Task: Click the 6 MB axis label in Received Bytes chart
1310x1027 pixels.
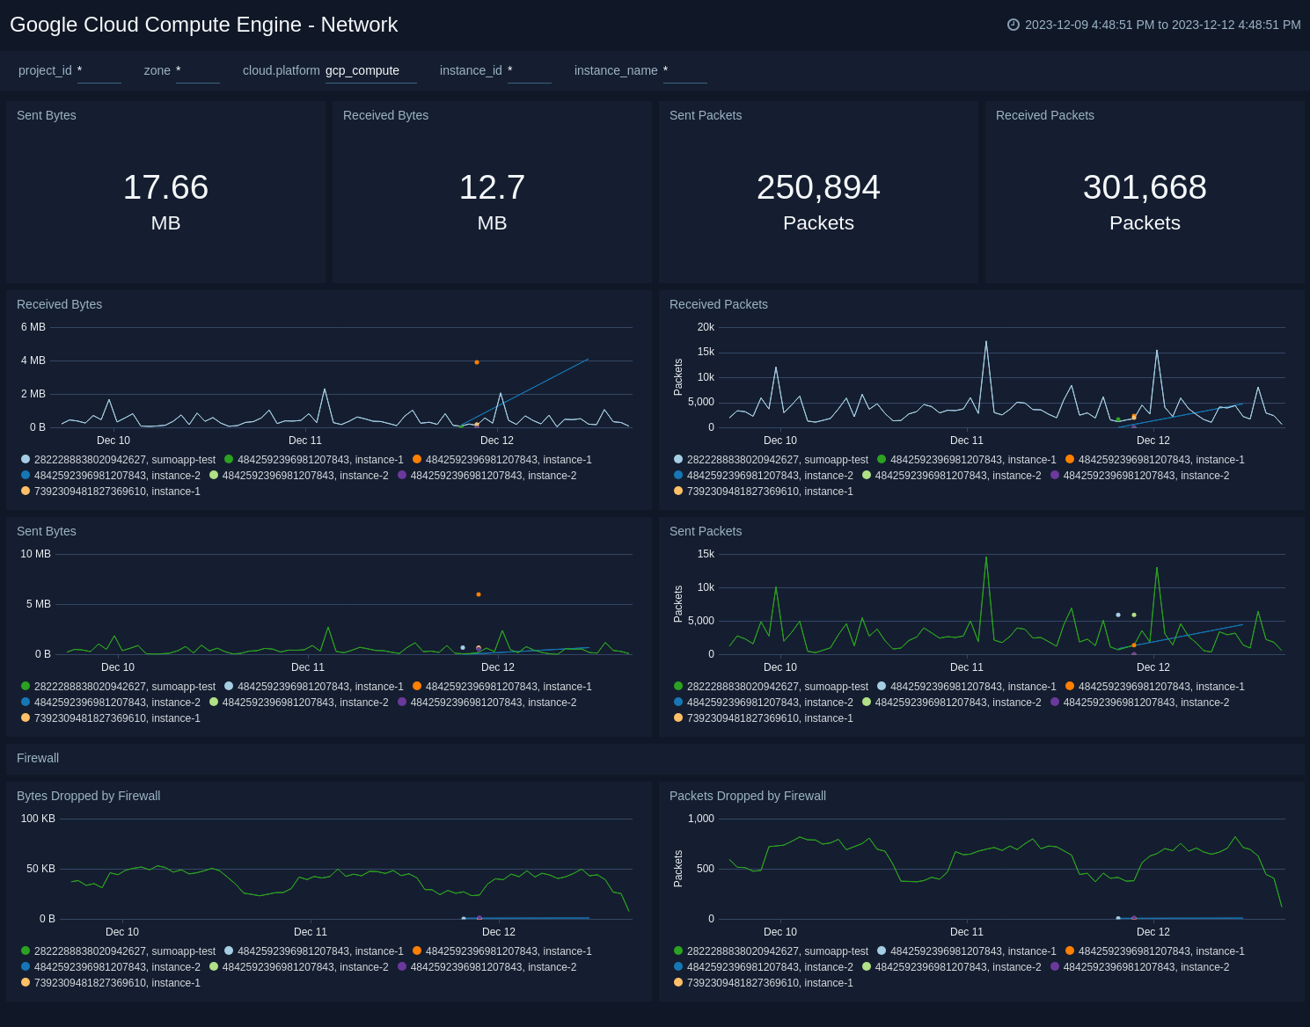Action: pyautogui.click(x=33, y=327)
